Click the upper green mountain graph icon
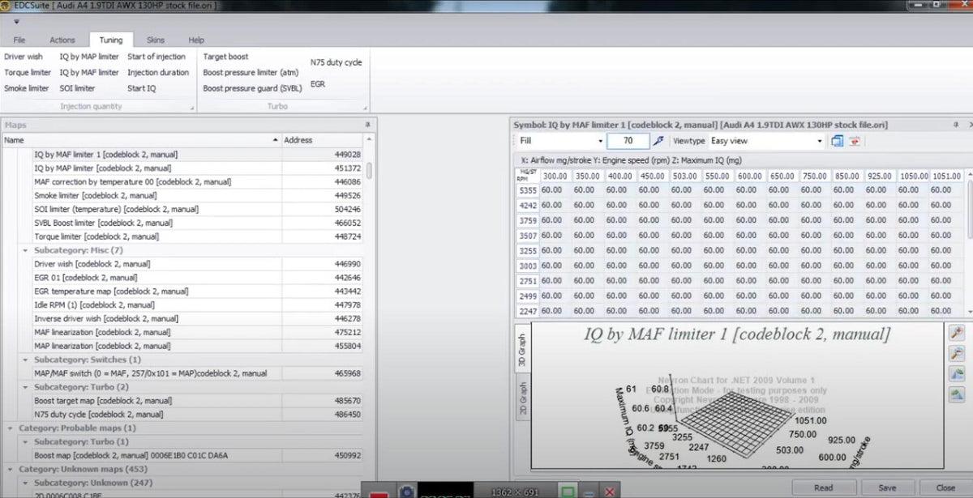 [956, 373]
